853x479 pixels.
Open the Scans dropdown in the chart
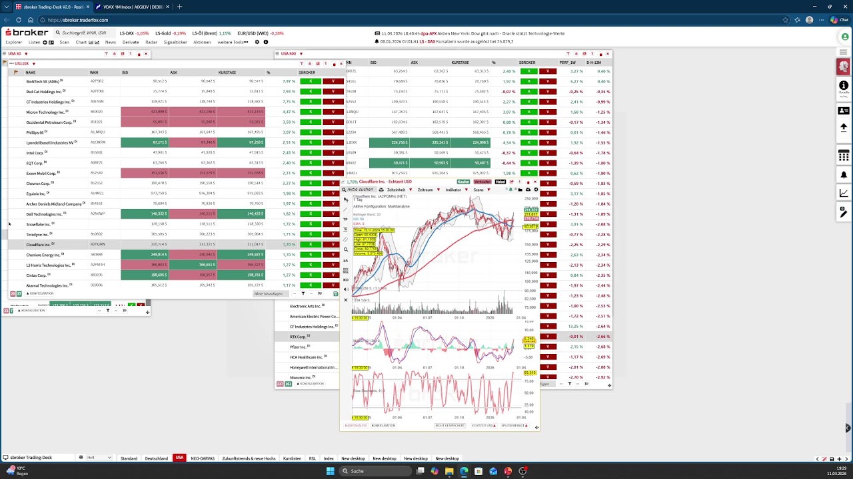[481, 190]
